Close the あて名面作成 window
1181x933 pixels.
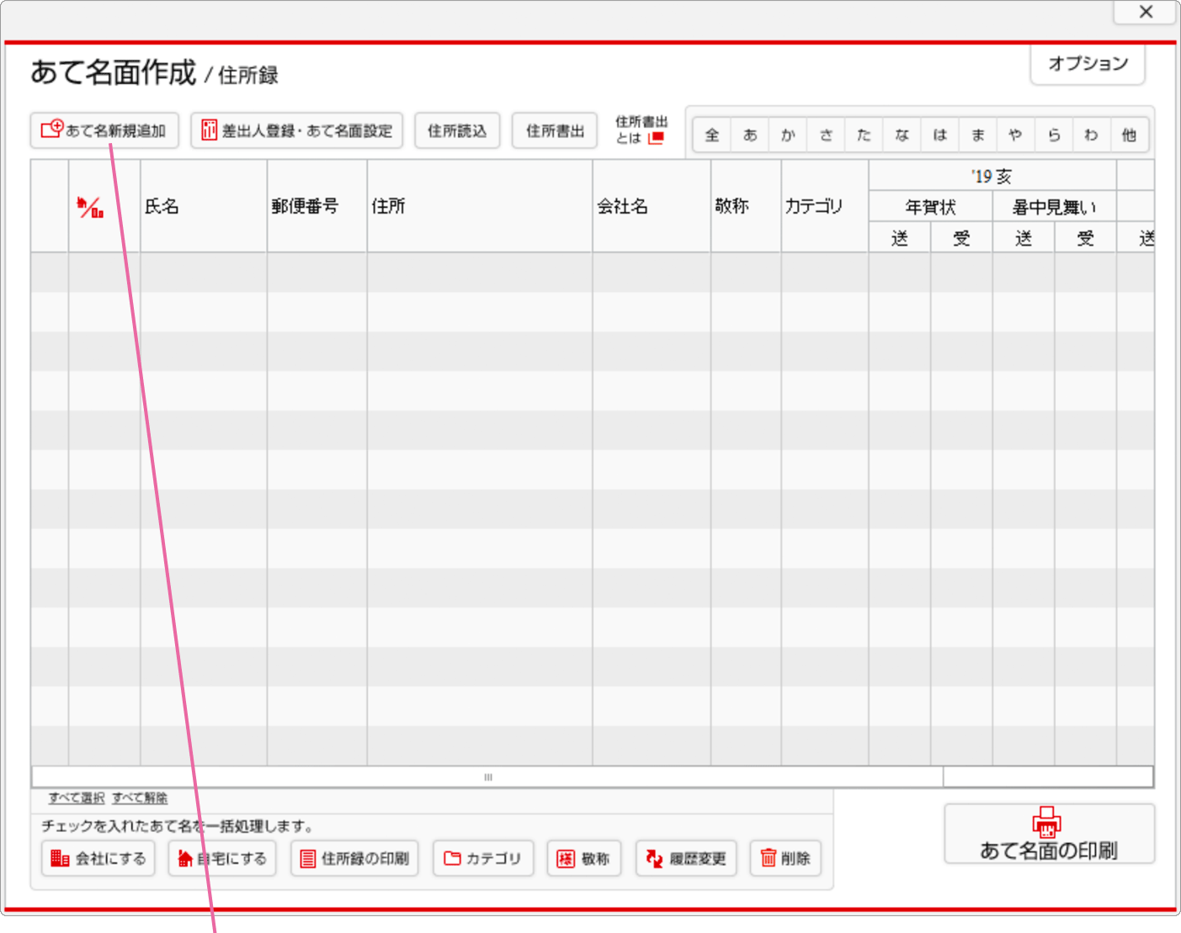[x=1146, y=12]
